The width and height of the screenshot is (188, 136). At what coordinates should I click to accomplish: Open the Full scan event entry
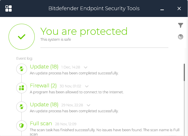[41, 124]
